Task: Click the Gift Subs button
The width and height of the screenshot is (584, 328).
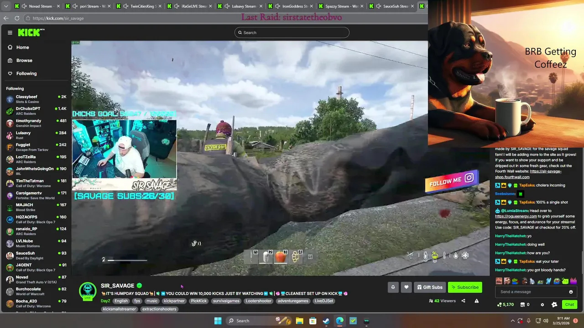Action: (429, 287)
